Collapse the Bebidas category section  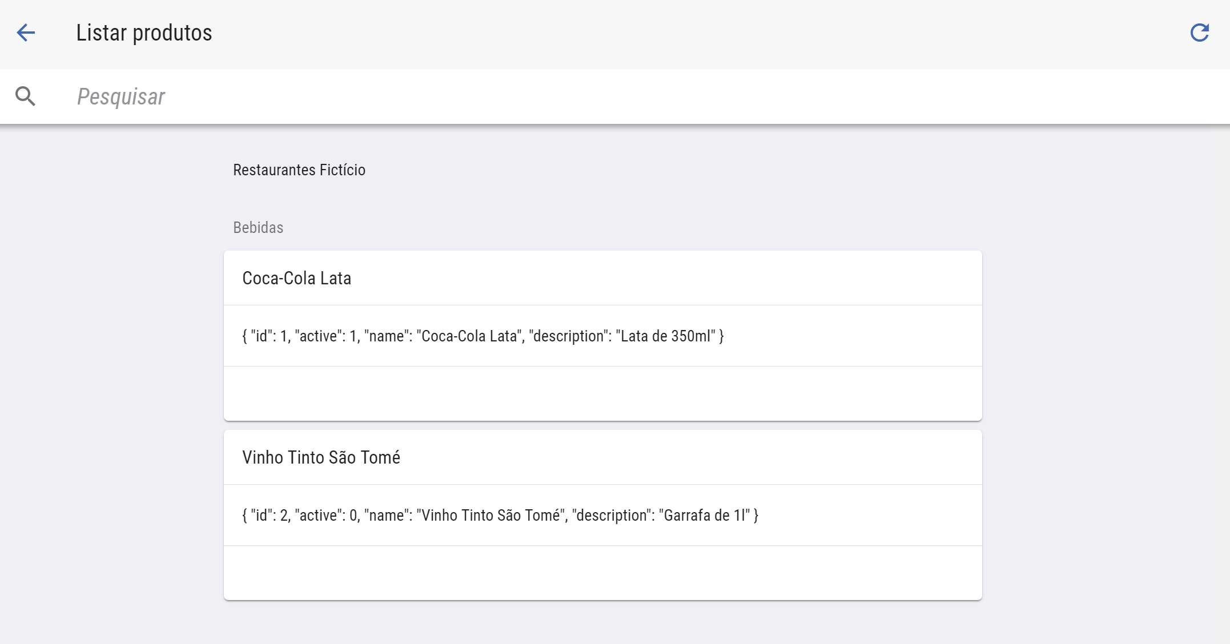coord(258,227)
